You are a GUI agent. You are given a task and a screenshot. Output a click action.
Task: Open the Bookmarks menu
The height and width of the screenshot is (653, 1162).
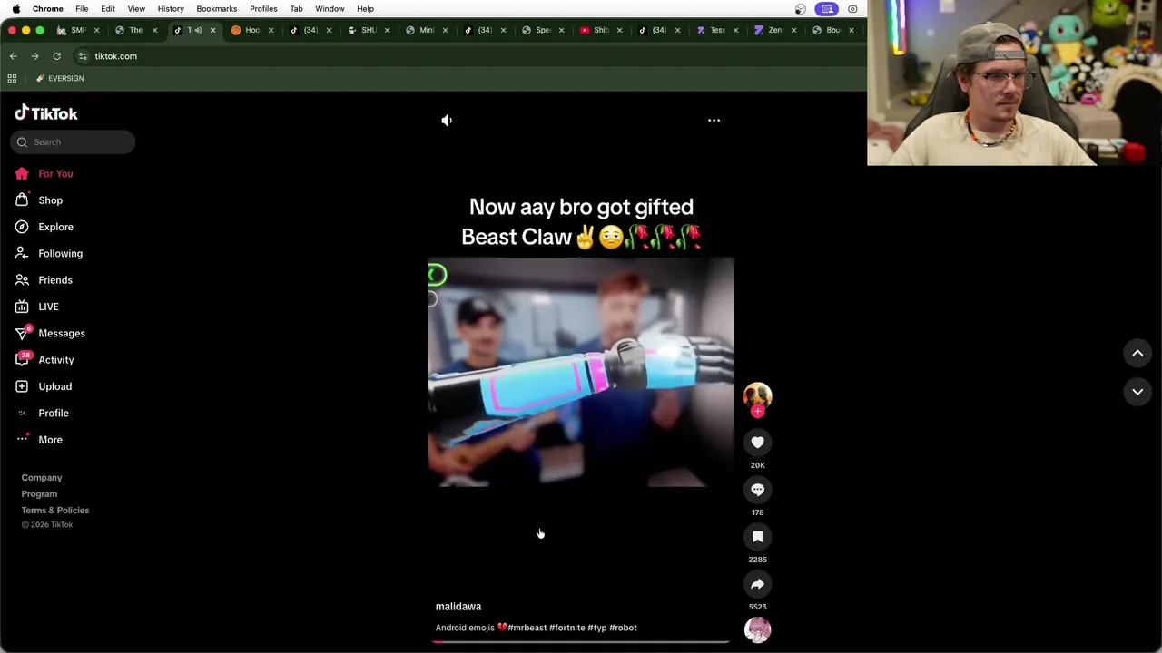pos(216,9)
